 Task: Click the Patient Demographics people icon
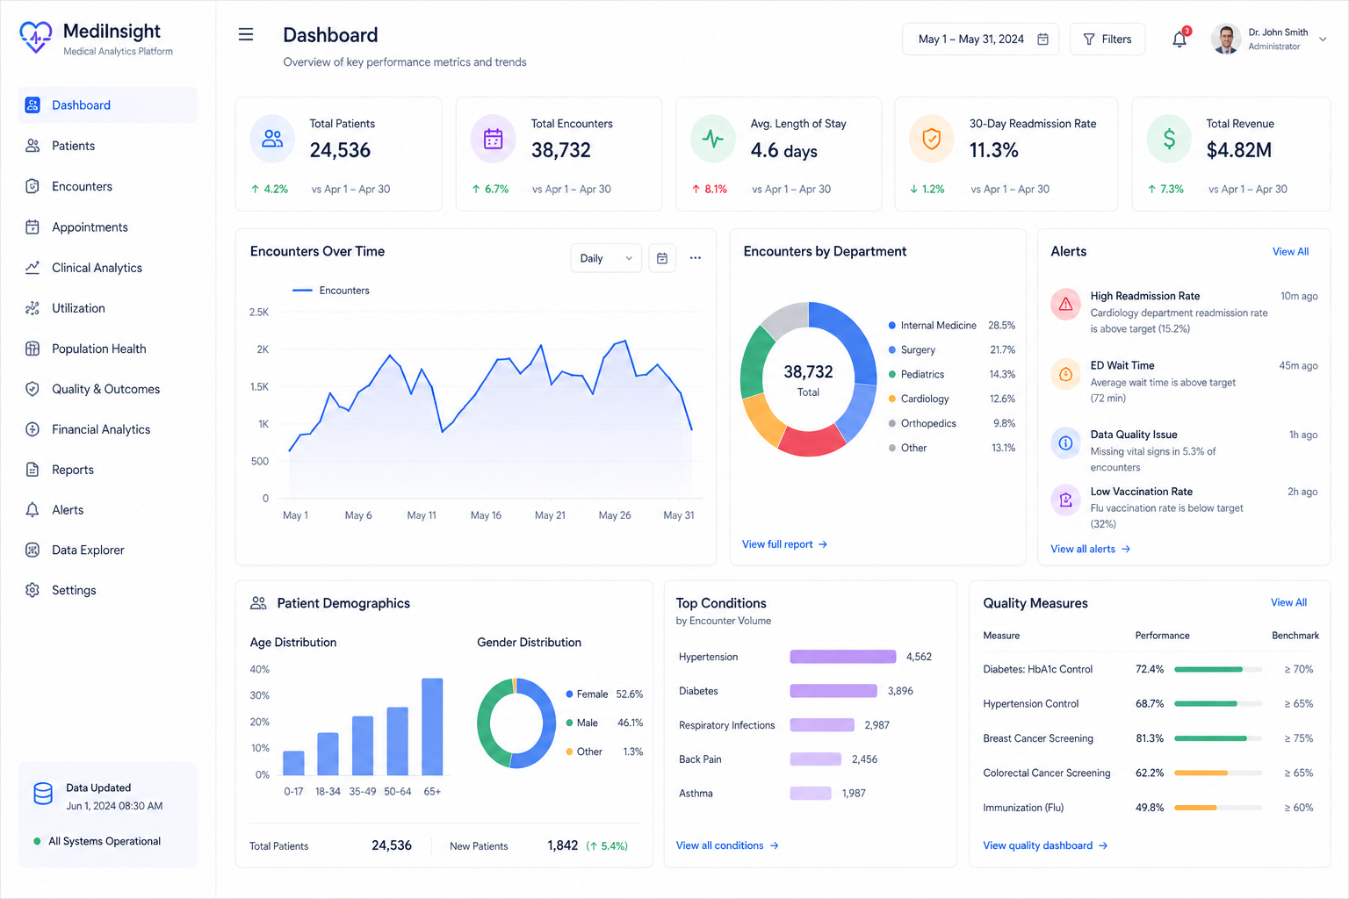(258, 603)
